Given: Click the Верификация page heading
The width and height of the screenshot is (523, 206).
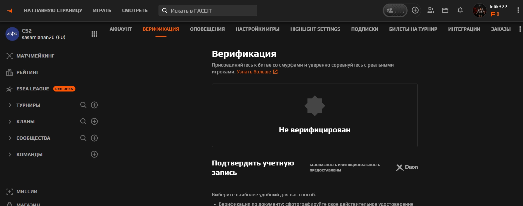Looking at the screenshot, I should (244, 54).
